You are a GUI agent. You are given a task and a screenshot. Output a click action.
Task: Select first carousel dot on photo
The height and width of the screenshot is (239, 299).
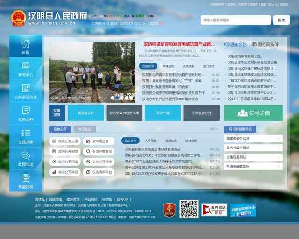(x=113, y=98)
